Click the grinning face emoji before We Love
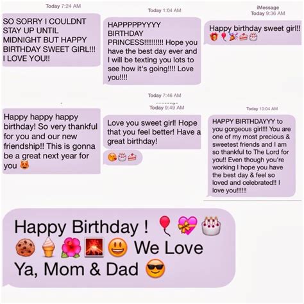This screenshot has height=304, width=304. pos(117,248)
